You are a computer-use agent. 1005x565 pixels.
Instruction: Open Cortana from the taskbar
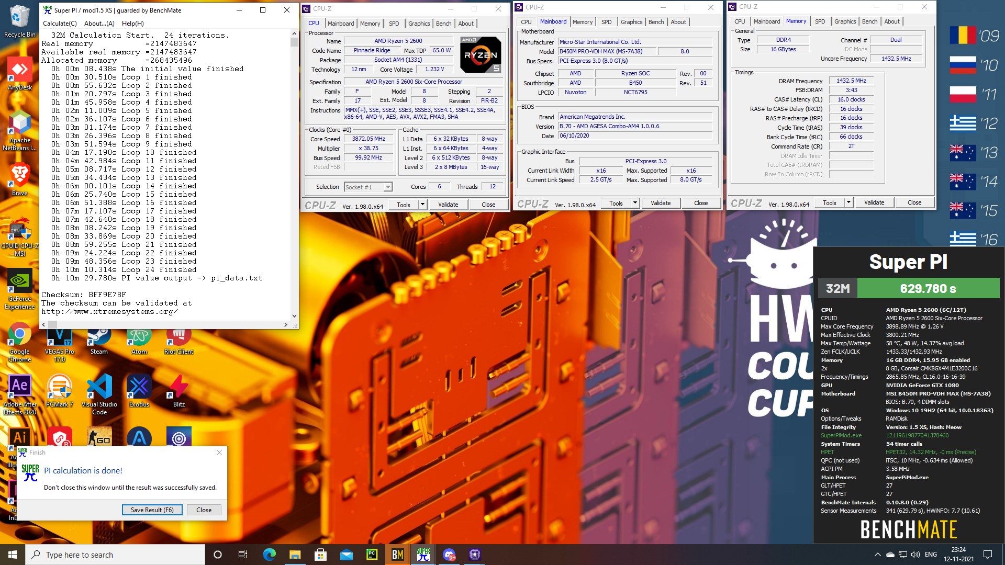coord(218,555)
